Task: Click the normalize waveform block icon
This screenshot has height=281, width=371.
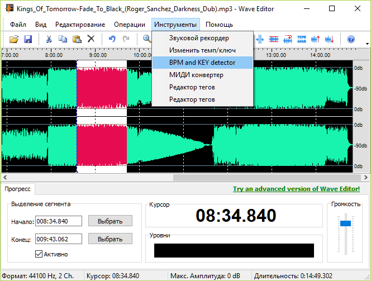Action: coord(302,39)
